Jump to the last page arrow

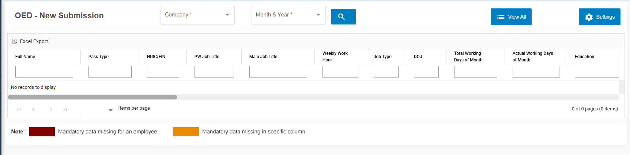click(65, 109)
